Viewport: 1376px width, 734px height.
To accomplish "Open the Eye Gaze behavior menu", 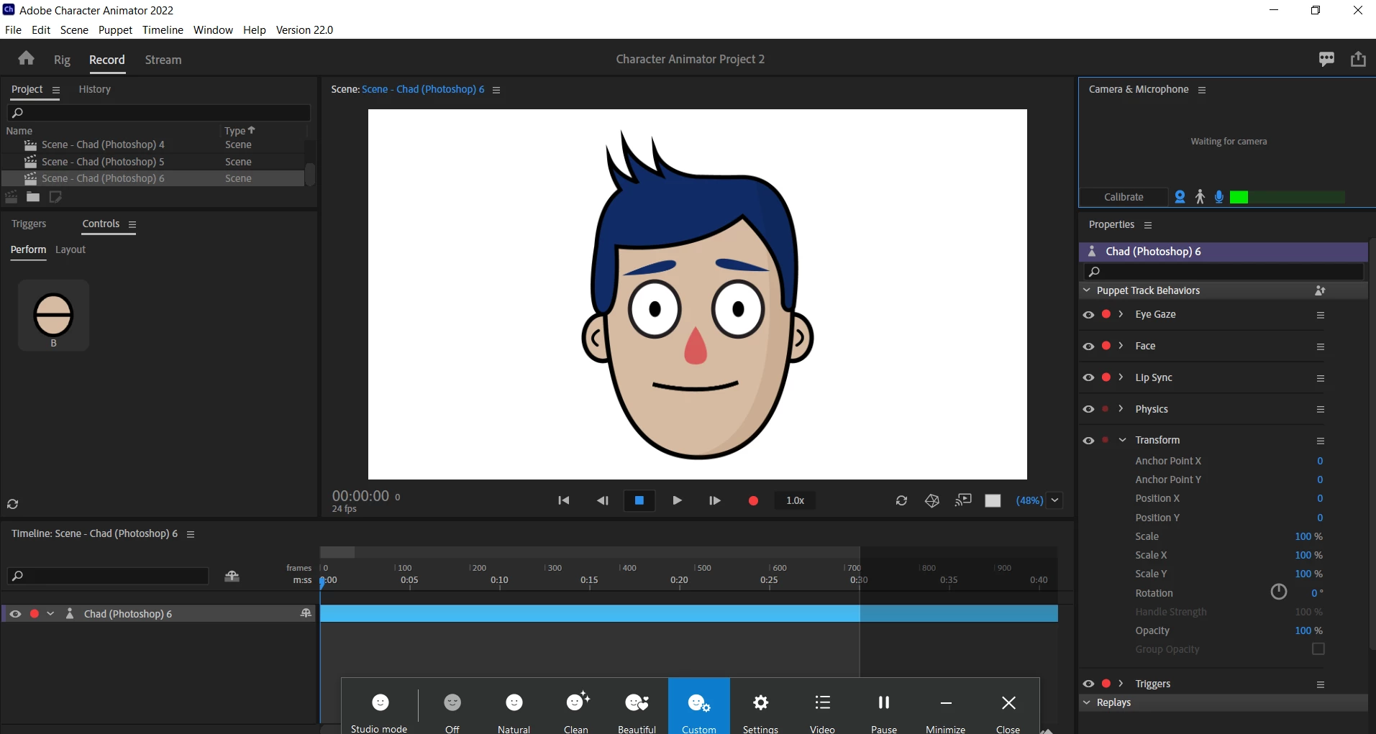I will click(x=1321, y=315).
